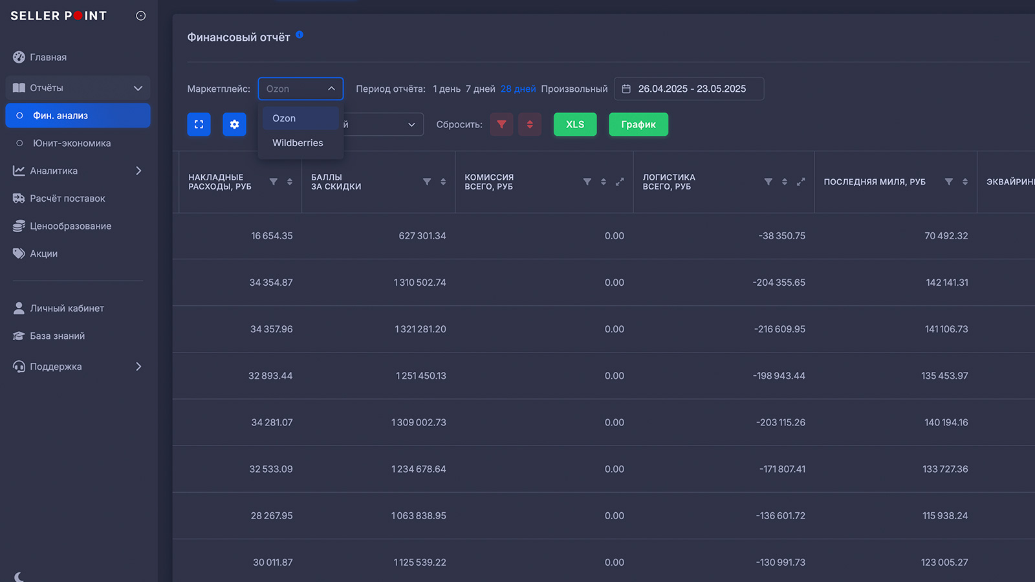Click cell value 16 654.35
This screenshot has height=582, width=1035.
click(272, 236)
